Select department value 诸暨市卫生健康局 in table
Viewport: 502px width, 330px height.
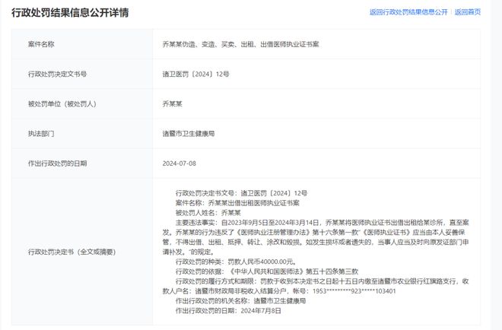pos(189,134)
